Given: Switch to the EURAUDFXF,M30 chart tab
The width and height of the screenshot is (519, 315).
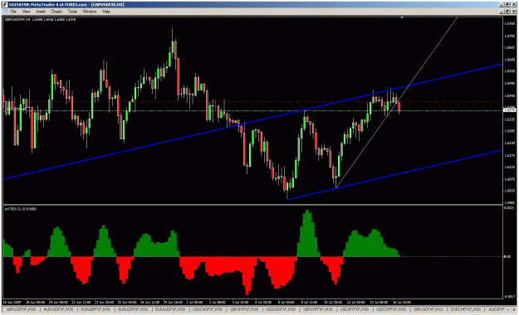Looking at the screenshot, I should (170, 309).
